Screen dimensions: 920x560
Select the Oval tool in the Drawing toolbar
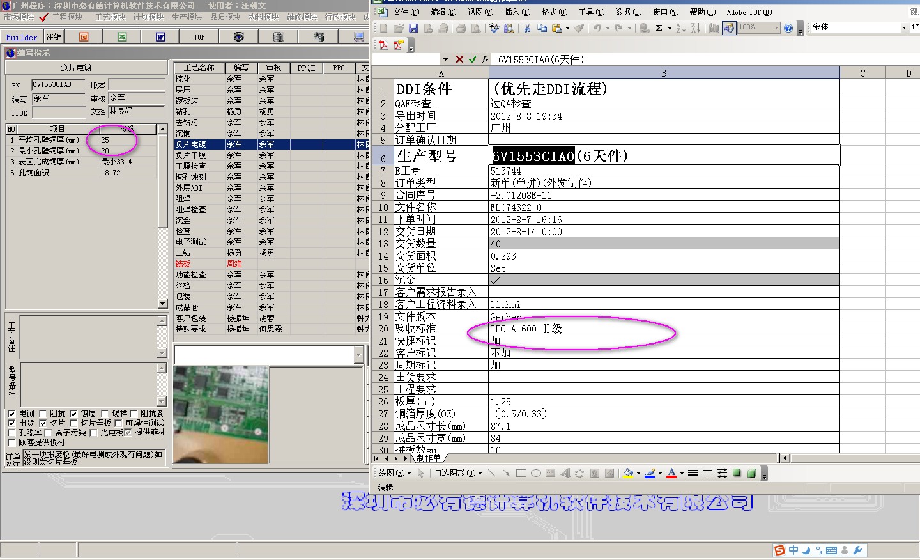pos(536,473)
